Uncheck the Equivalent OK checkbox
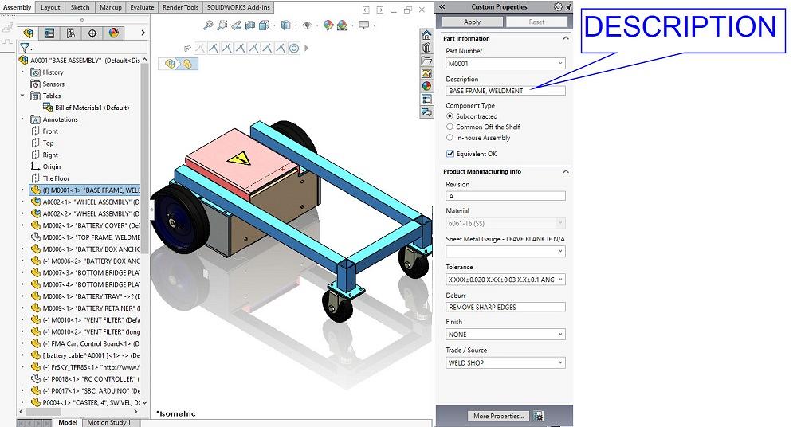 coord(450,154)
